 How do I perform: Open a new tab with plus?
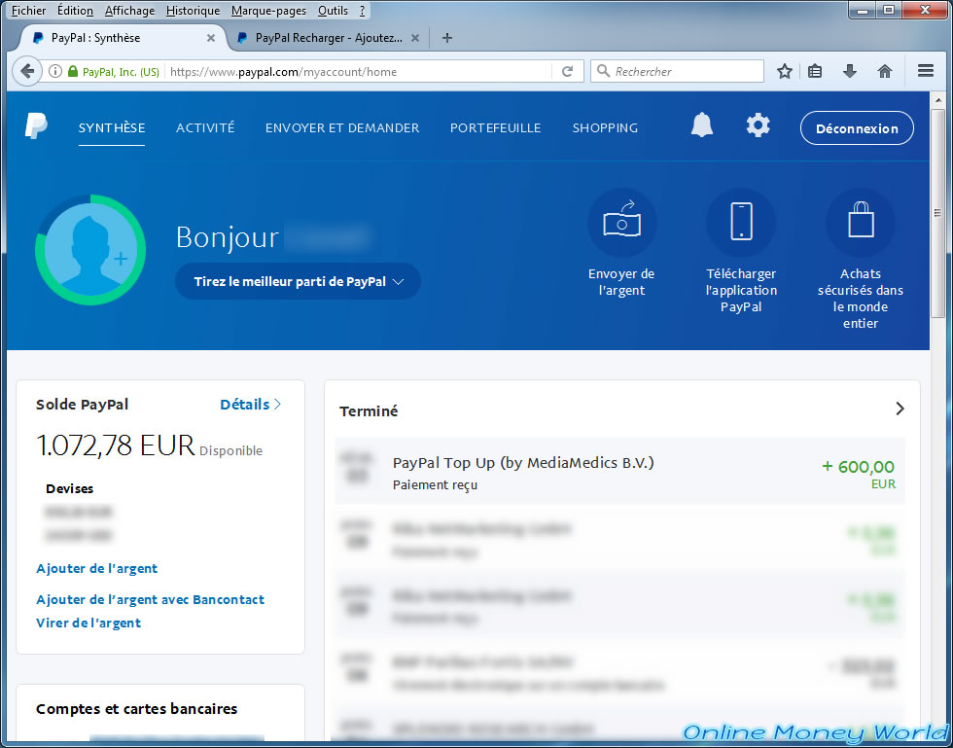point(446,38)
